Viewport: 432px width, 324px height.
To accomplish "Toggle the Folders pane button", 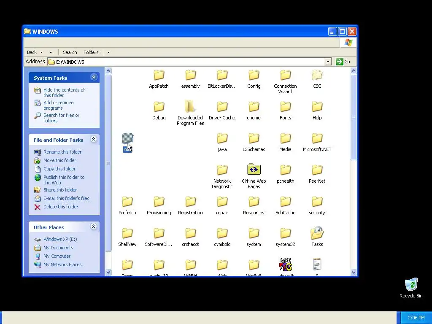I will pos(91,52).
